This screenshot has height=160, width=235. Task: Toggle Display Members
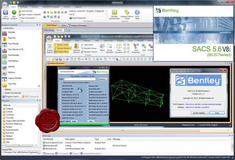(63, 48)
